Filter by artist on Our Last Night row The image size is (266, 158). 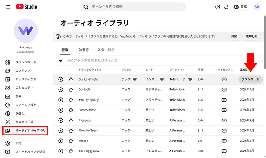[190, 79]
